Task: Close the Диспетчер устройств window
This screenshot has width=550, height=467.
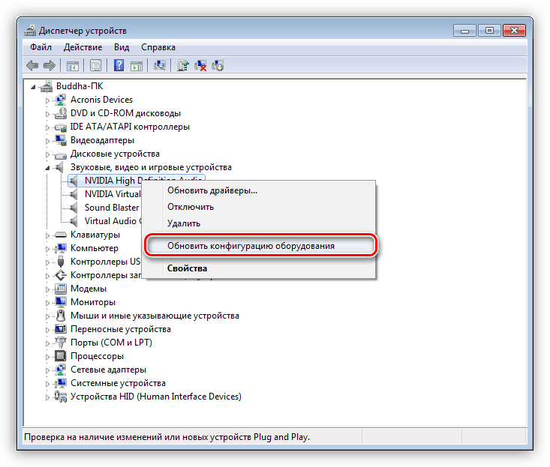Action: coord(514,31)
